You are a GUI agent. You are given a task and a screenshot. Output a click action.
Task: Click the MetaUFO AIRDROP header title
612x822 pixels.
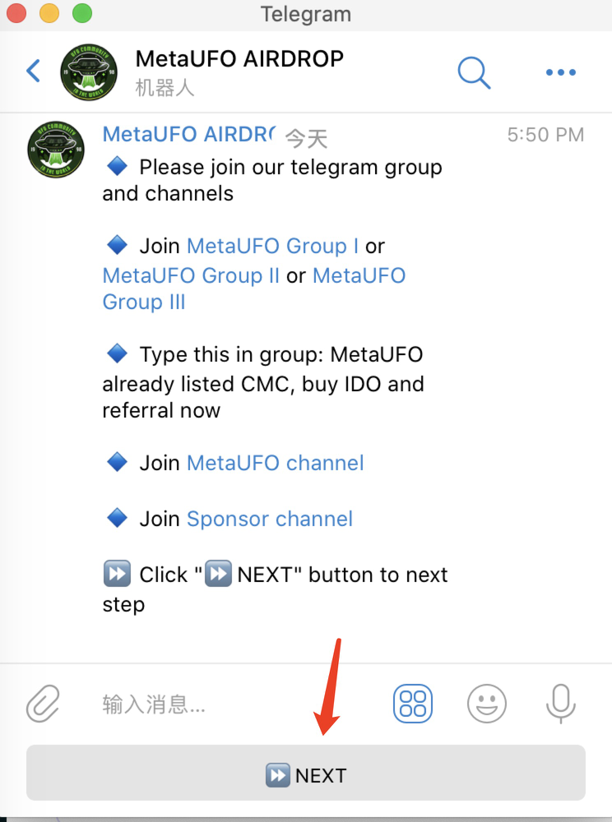point(239,59)
